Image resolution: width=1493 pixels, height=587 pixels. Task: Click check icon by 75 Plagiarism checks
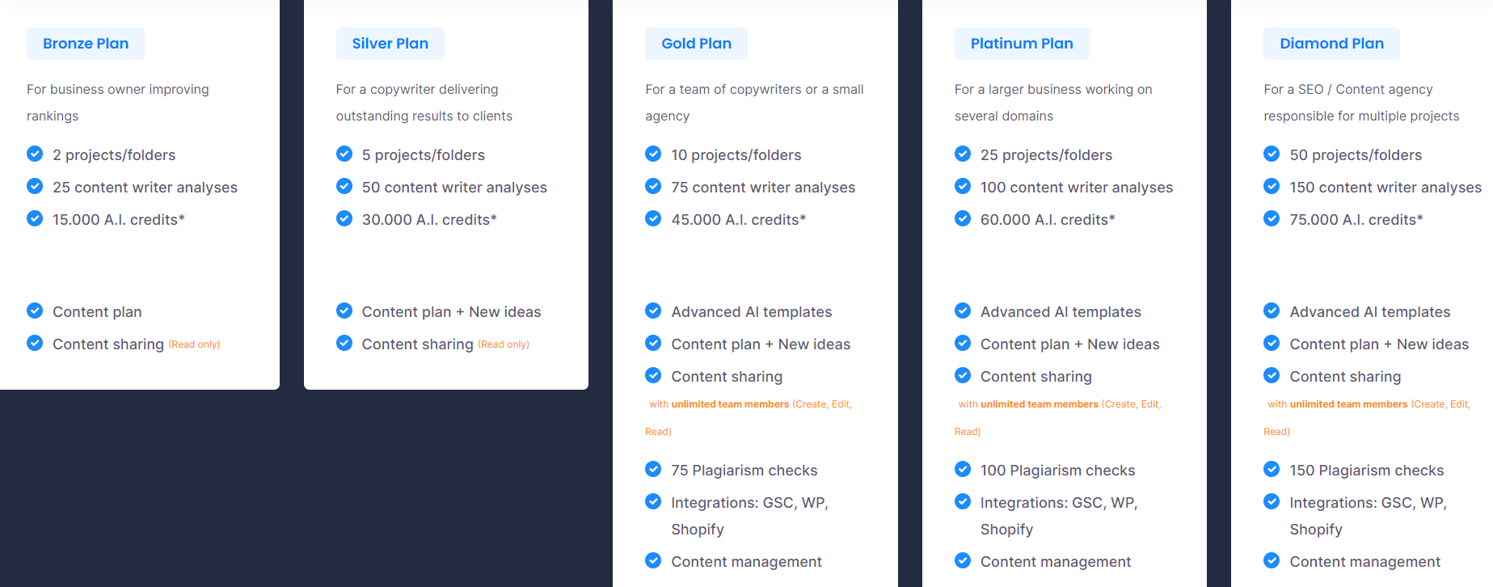coord(653,469)
